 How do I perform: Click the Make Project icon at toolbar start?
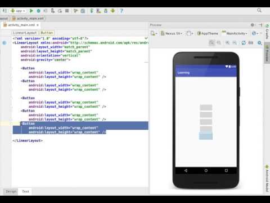4,11
